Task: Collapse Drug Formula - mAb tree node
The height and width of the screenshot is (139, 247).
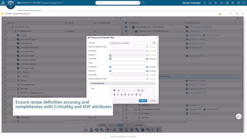Action: point(9,27)
